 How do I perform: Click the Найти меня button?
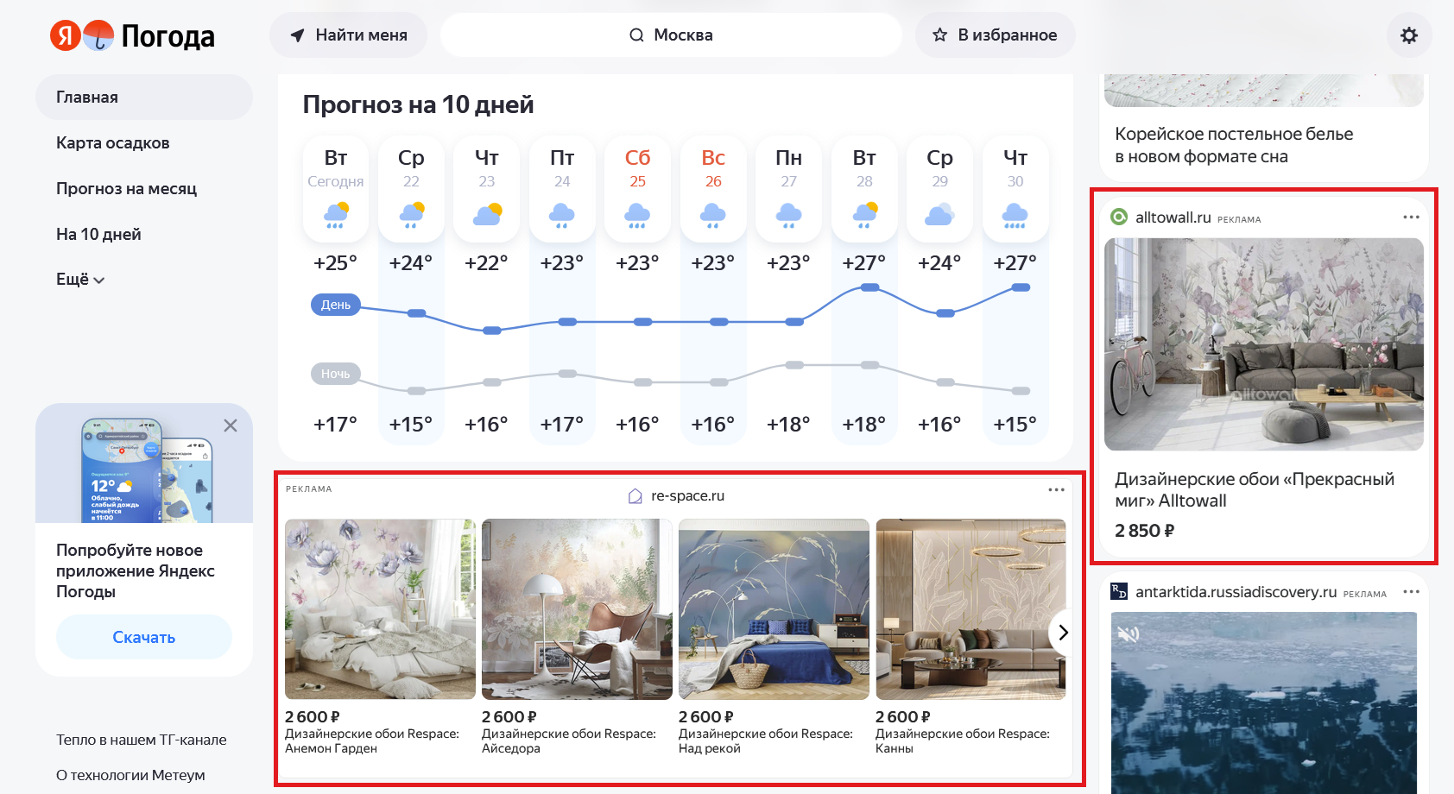[348, 35]
